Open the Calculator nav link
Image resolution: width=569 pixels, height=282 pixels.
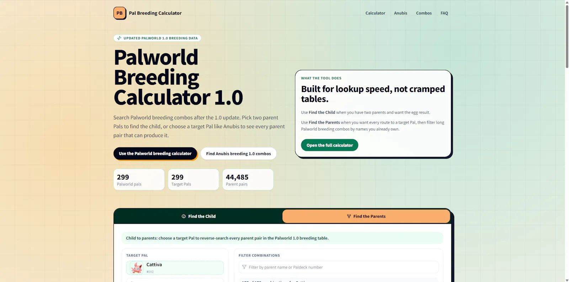coord(375,13)
